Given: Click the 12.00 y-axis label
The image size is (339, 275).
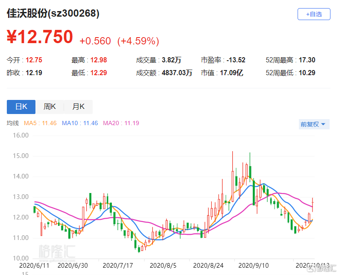Looking at the screenshot, I should coord(20,217).
